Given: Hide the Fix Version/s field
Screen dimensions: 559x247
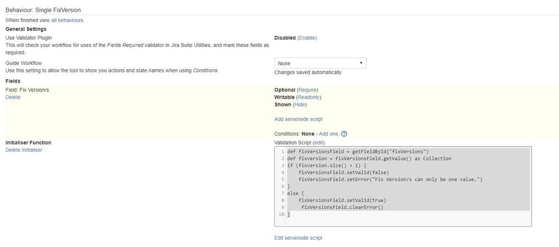Looking at the screenshot, I should click(x=299, y=104).
